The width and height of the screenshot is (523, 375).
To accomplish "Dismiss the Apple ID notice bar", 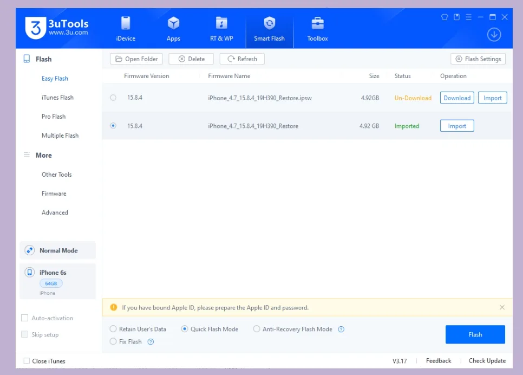I will [502, 307].
